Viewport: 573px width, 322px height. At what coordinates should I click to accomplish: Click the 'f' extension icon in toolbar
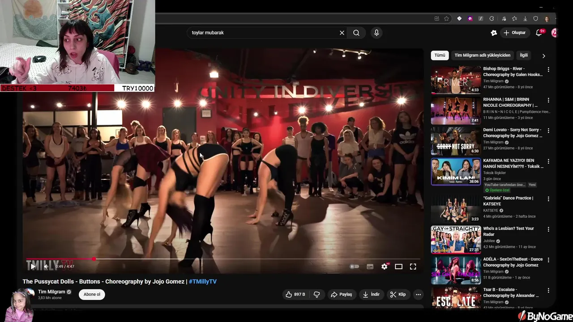(x=480, y=19)
